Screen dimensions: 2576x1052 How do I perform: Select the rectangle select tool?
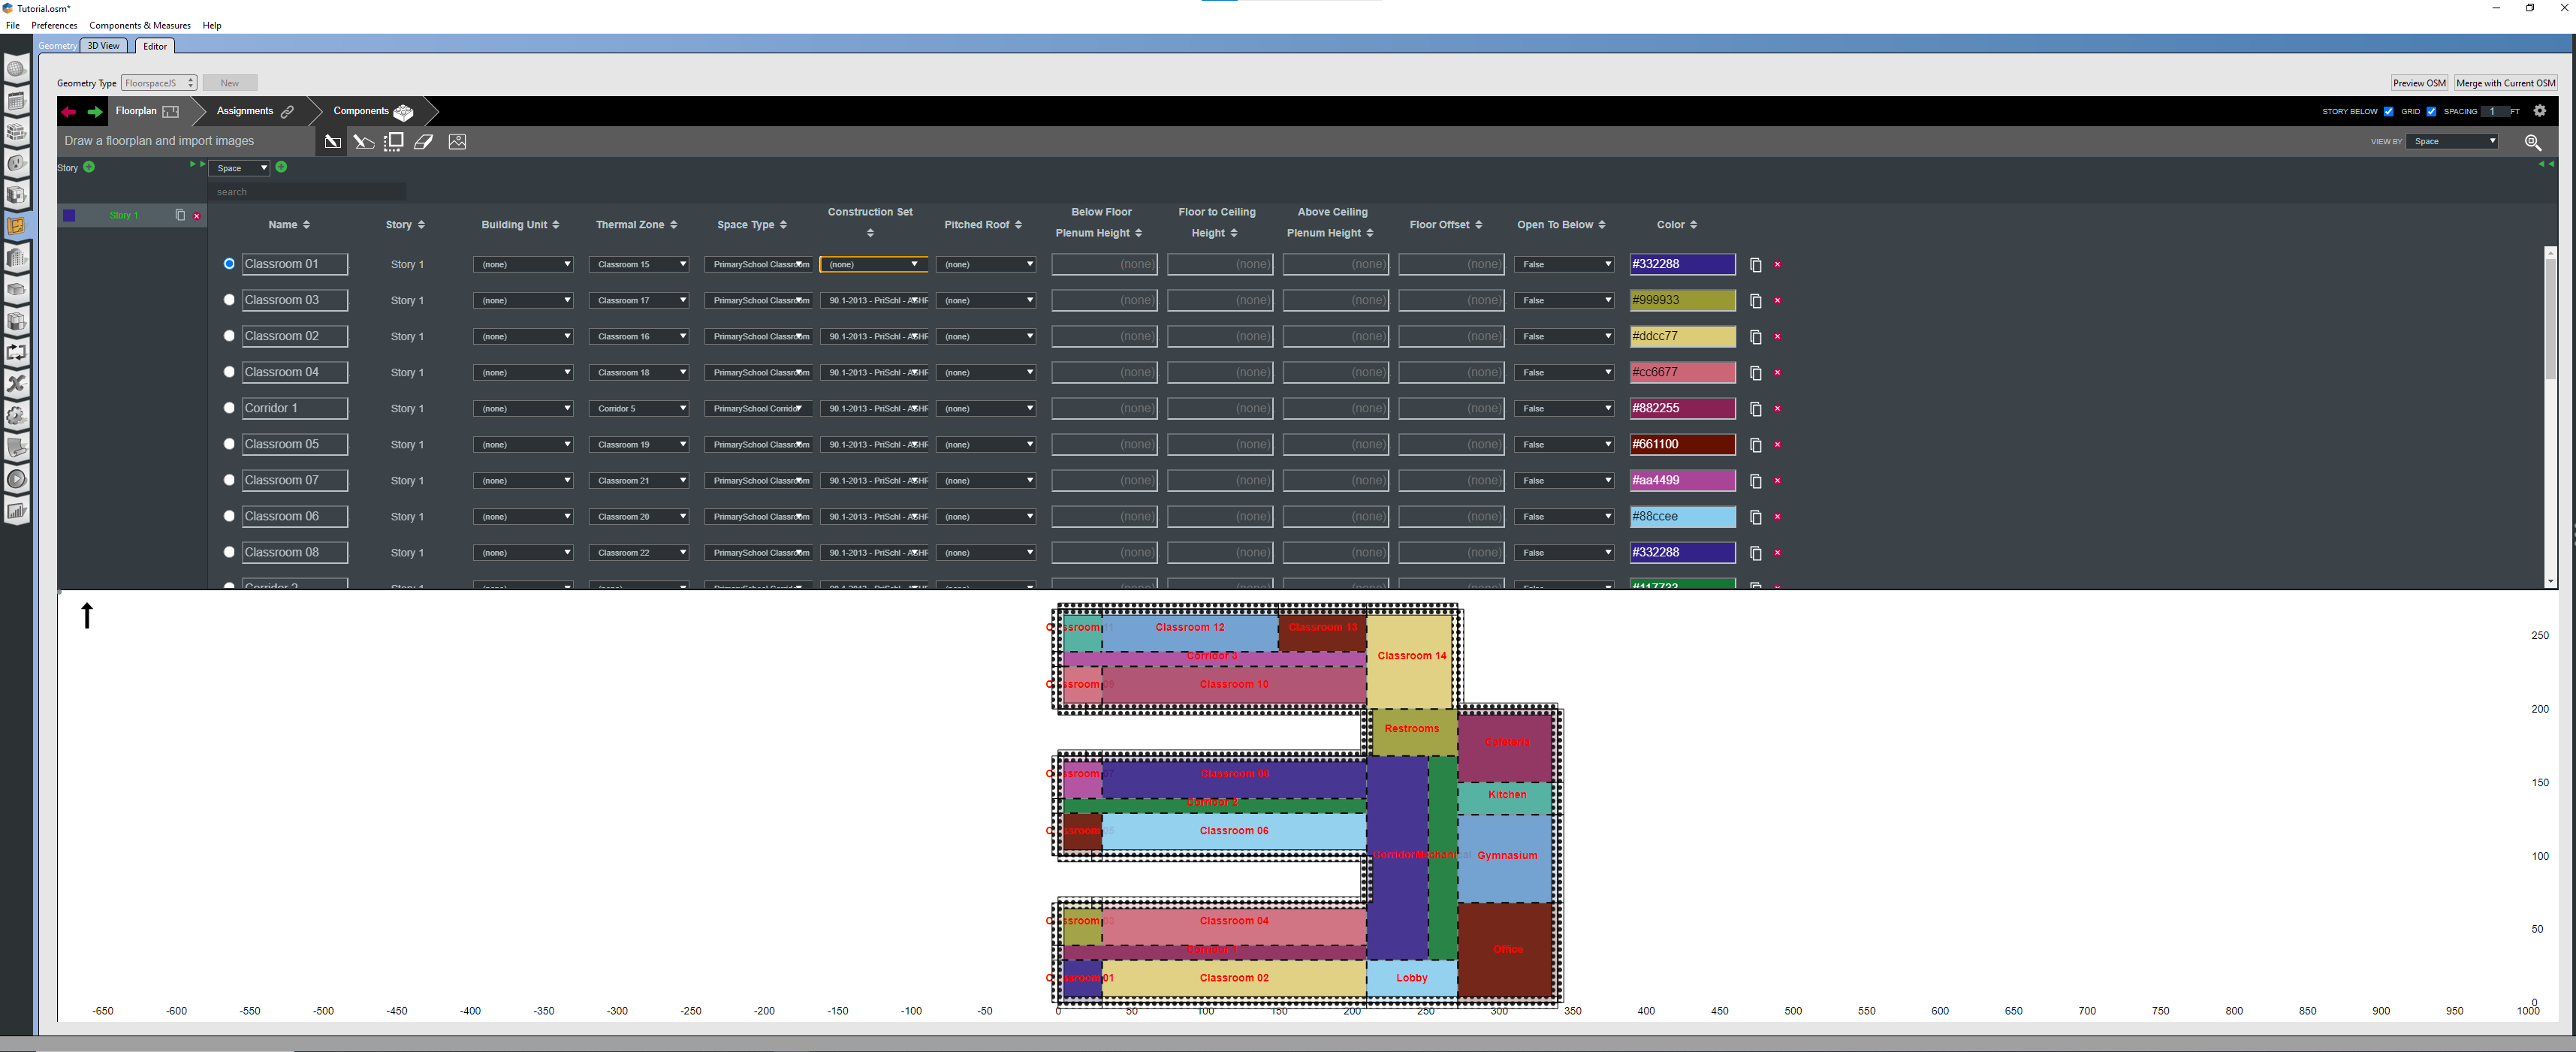click(x=394, y=142)
